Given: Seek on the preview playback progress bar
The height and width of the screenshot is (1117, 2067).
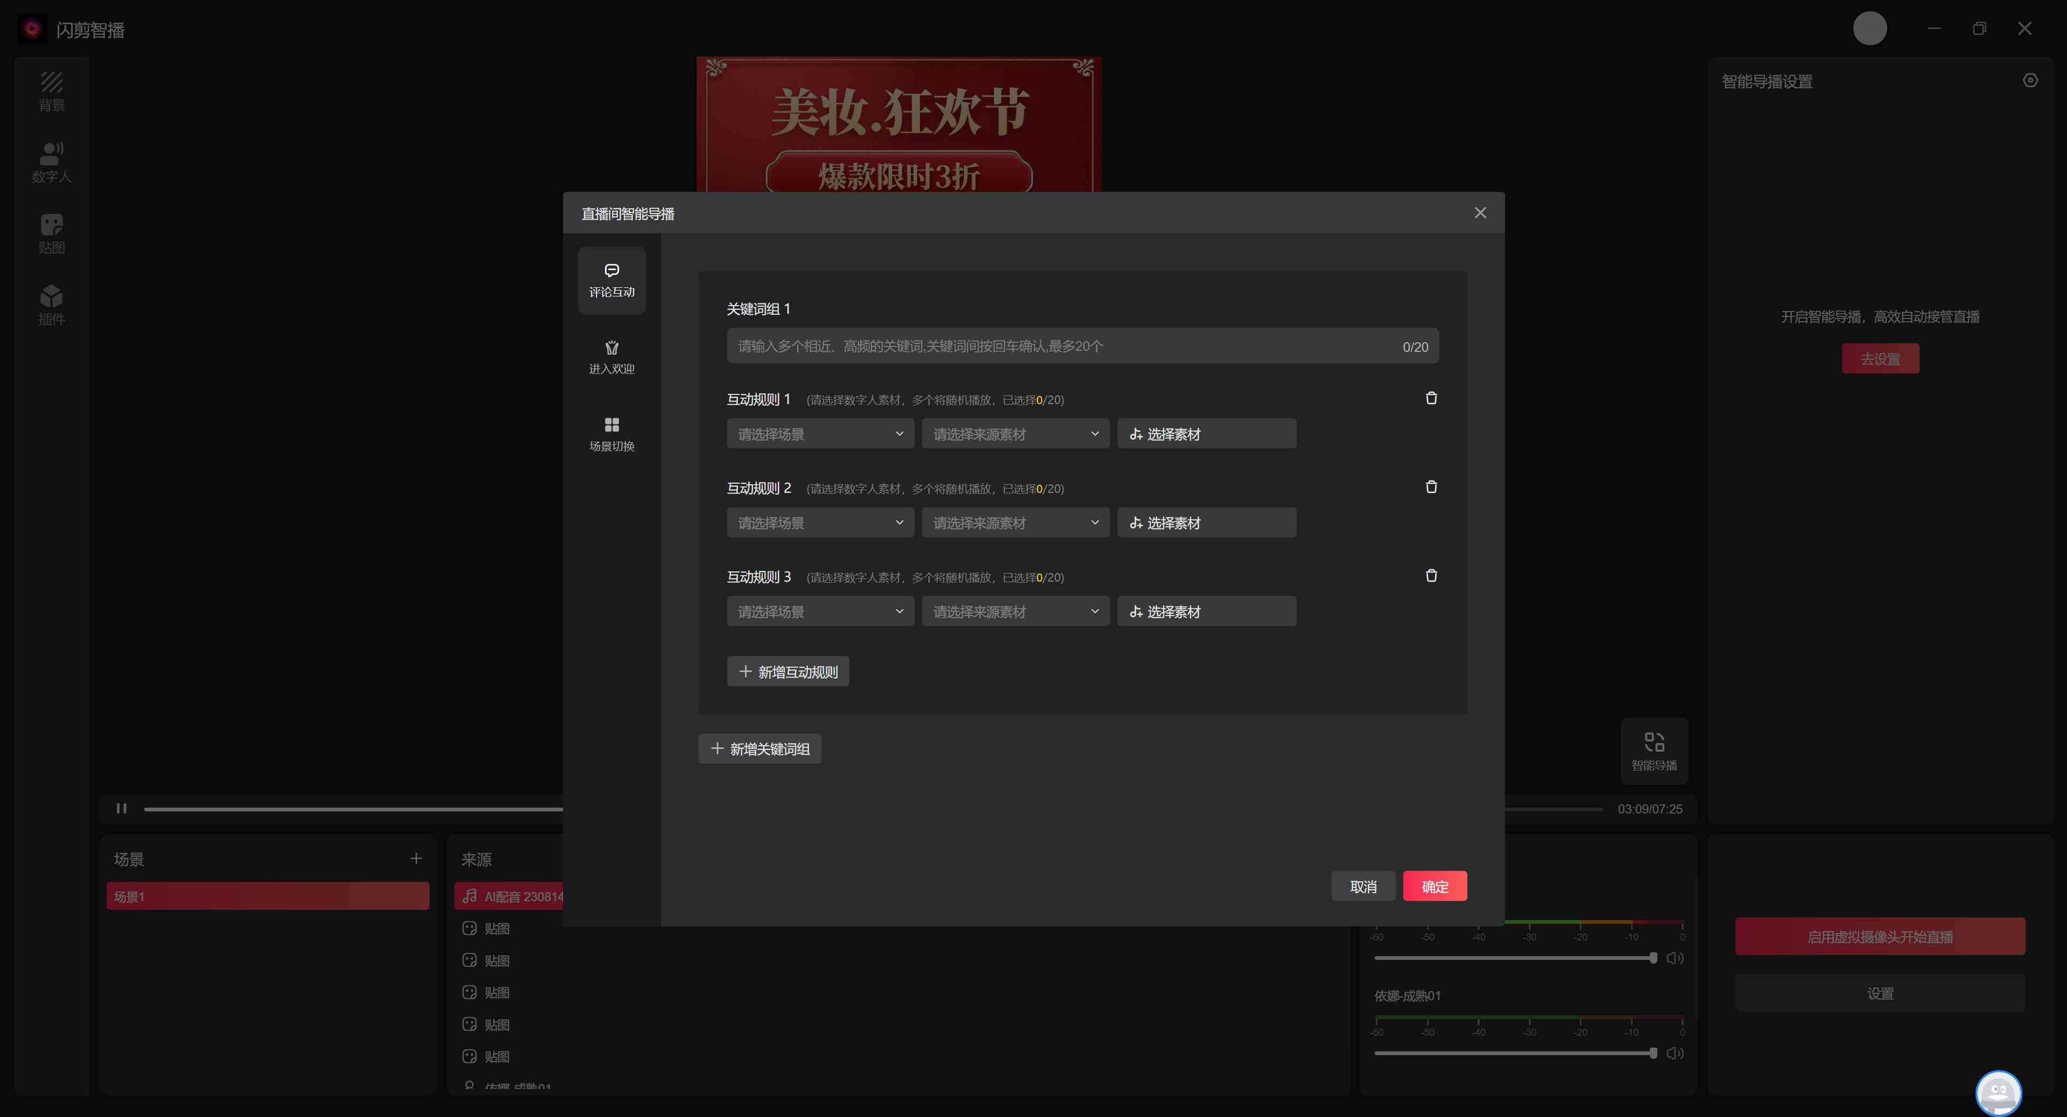Looking at the screenshot, I should coord(873,809).
